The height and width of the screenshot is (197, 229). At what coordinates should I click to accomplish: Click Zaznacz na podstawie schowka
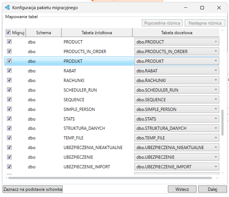(x=33, y=189)
